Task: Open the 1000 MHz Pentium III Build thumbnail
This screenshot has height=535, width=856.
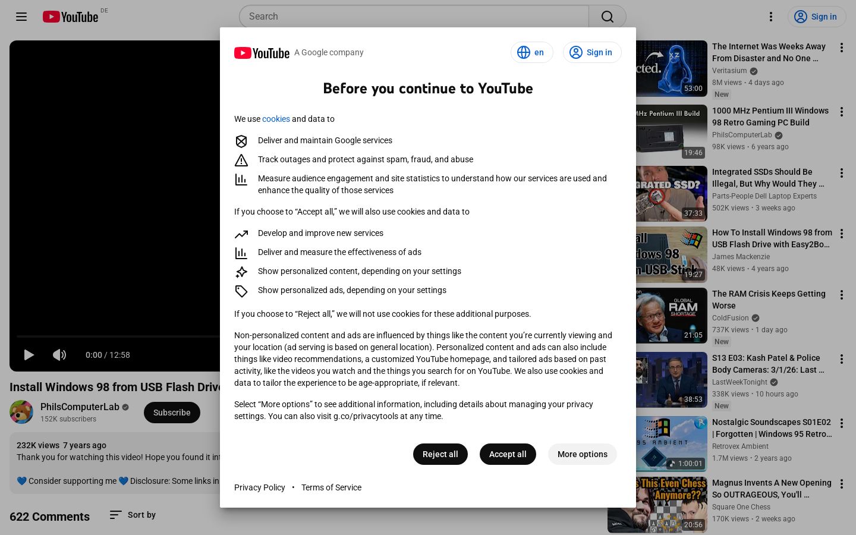Action: point(672,133)
